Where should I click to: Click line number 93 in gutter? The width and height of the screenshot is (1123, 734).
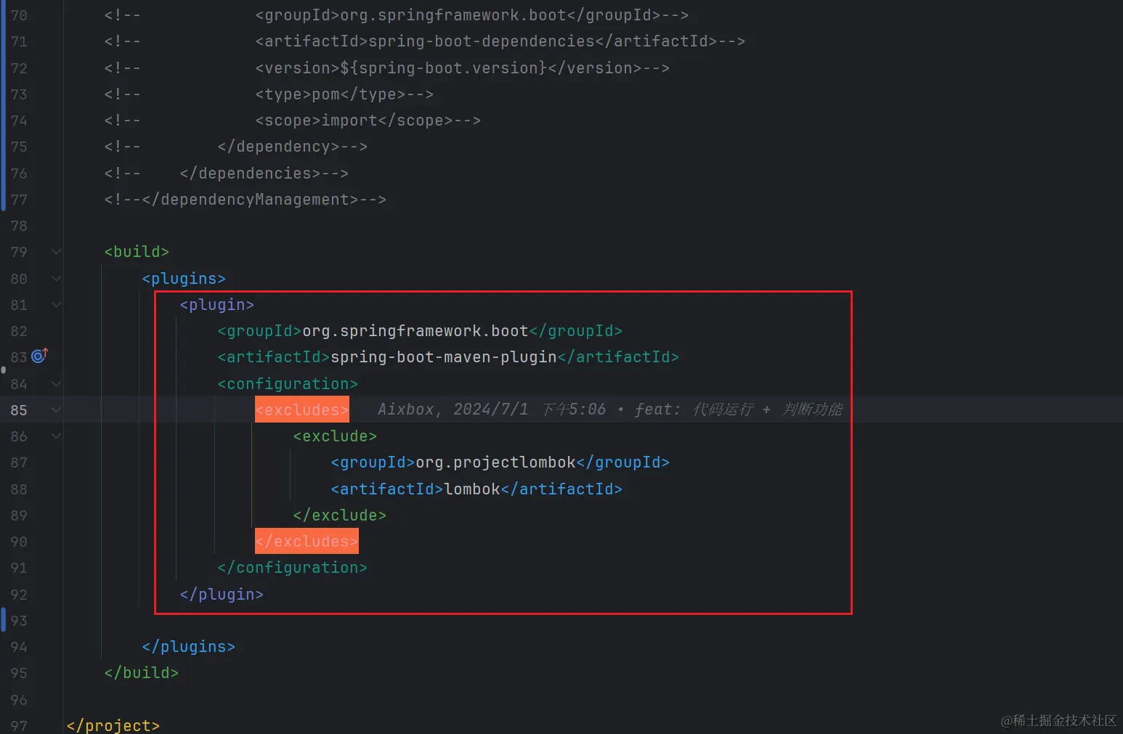(x=19, y=621)
